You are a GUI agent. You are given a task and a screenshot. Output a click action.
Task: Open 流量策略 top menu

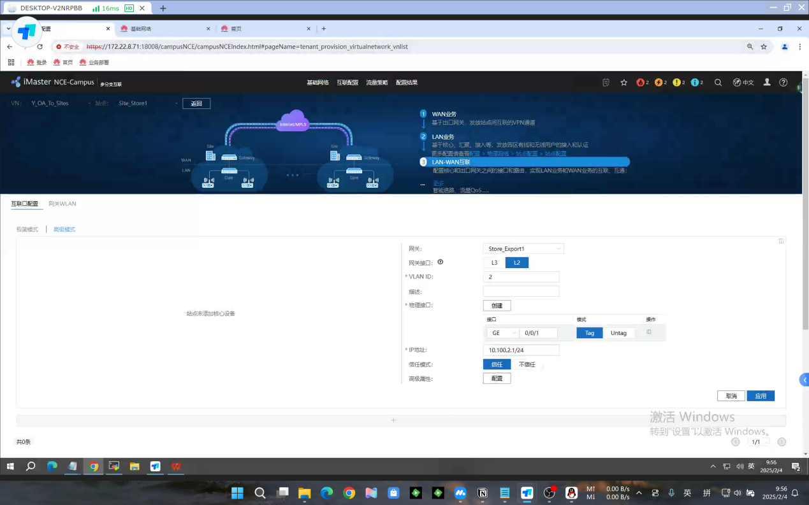click(377, 82)
